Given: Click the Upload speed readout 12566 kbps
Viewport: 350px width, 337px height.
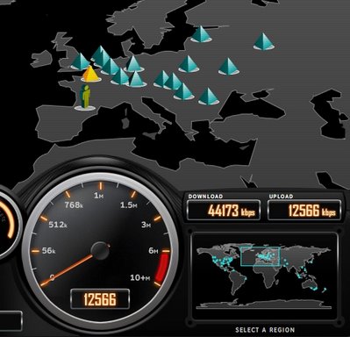Looking at the screenshot, I should 304,211.
